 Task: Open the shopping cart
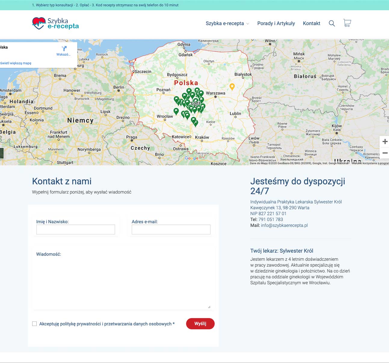[x=347, y=23]
